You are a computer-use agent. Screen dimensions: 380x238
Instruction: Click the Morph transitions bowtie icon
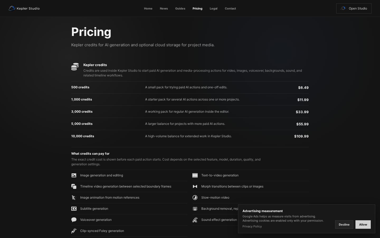(195, 186)
